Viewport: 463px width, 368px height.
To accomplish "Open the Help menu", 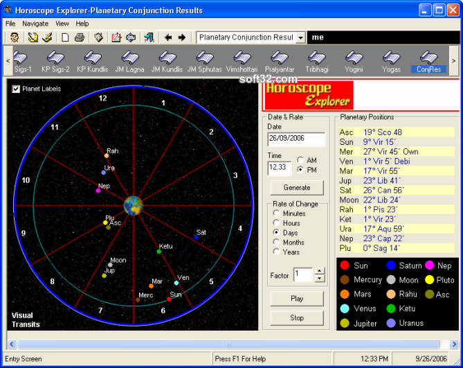I will [x=82, y=24].
